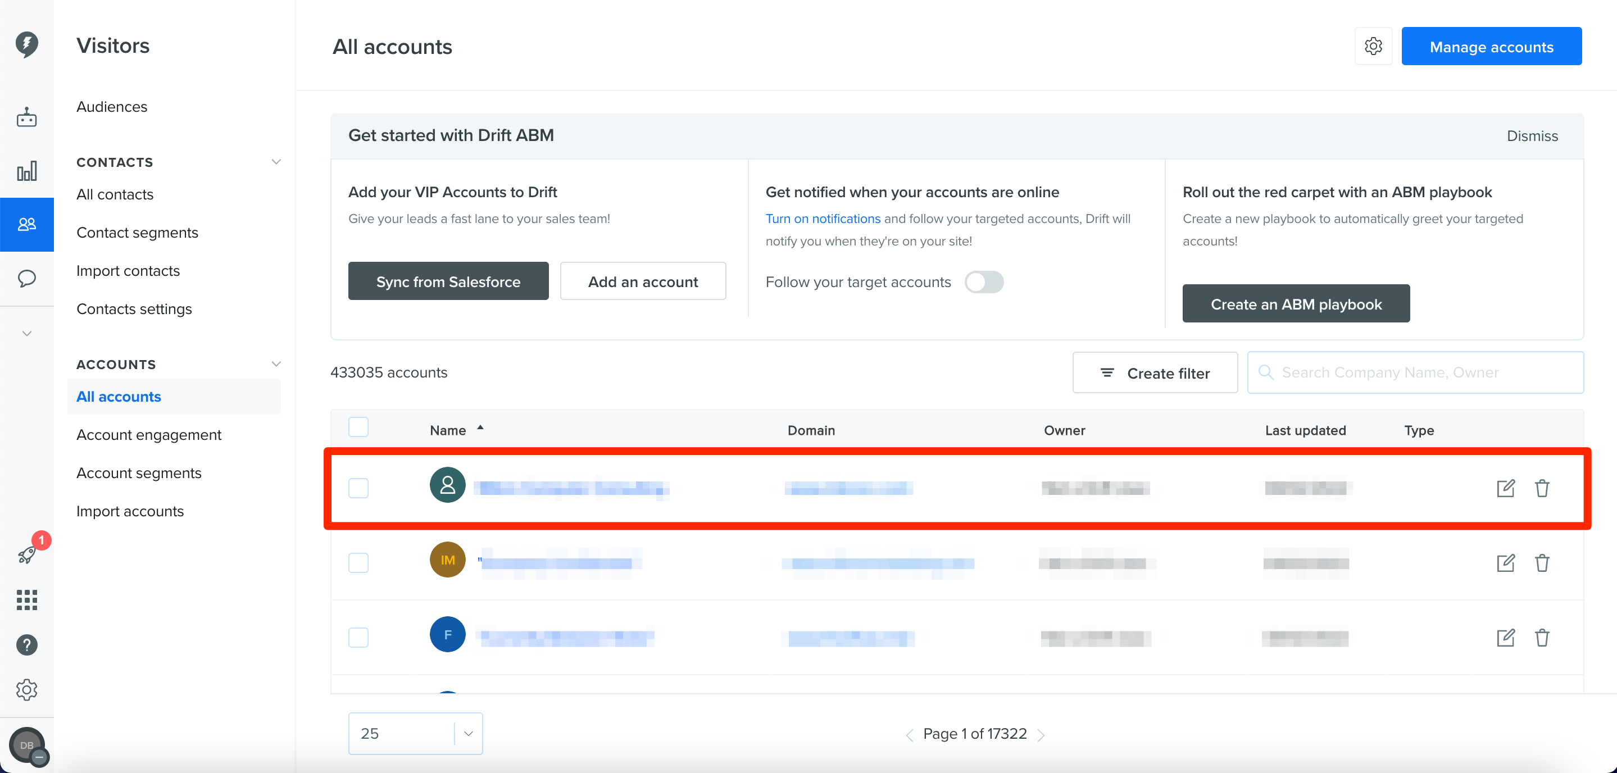Check the select-all accounts checkbox
This screenshot has height=773, width=1617.
tap(358, 428)
